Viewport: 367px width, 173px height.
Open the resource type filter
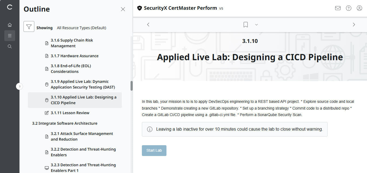coord(29,26)
